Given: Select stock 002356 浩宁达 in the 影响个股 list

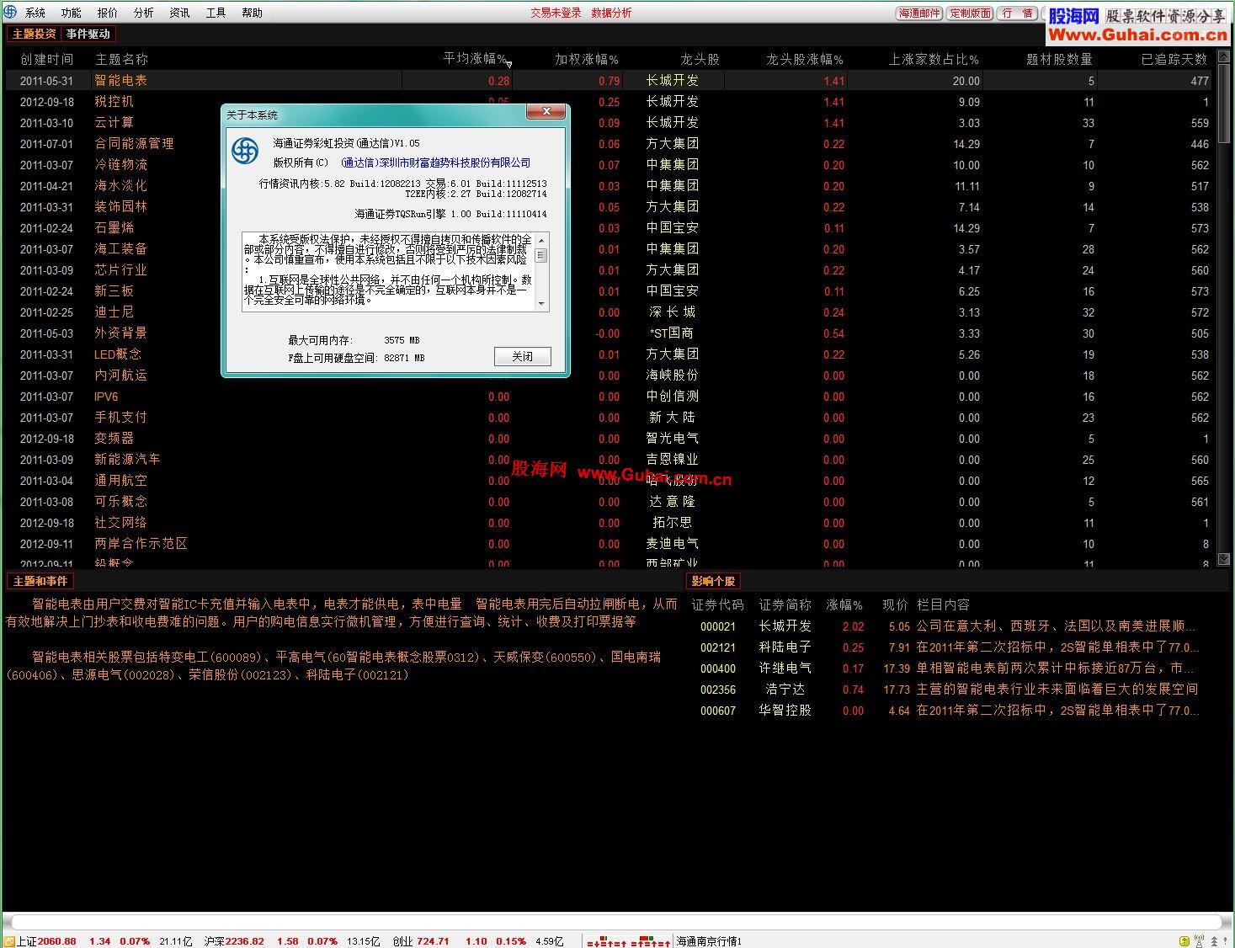Looking at the screenshot, I should (949, 690).
